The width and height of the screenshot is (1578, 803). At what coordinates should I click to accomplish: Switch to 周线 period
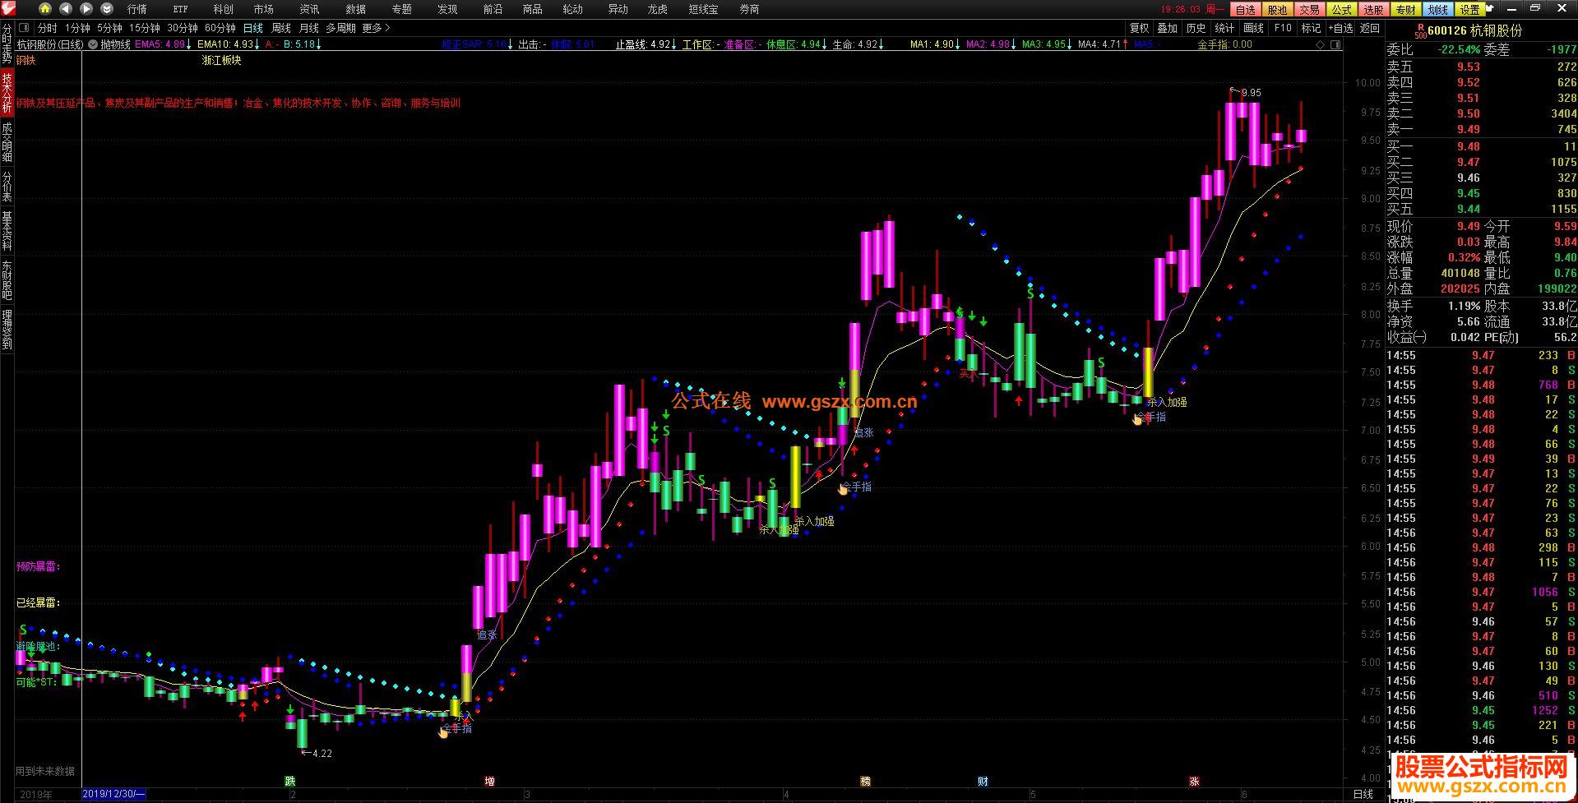coord(281,28)
